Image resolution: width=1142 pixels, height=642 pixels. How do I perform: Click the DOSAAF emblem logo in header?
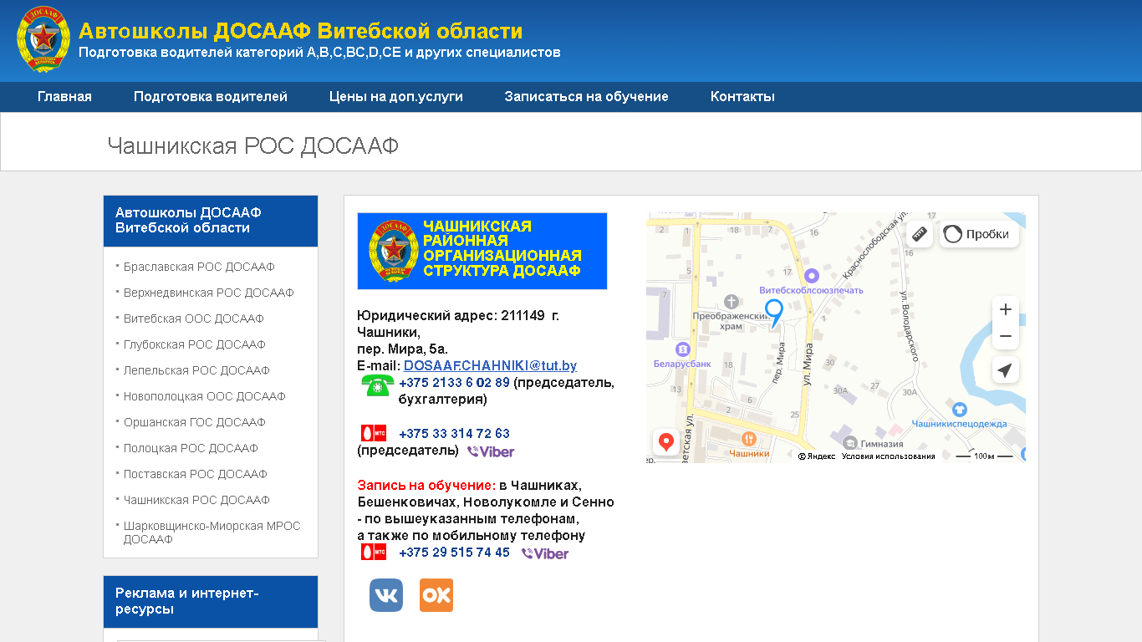coord(43,39)
